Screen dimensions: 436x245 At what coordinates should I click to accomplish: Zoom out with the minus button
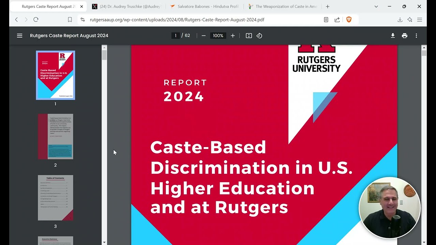[203, 36]
